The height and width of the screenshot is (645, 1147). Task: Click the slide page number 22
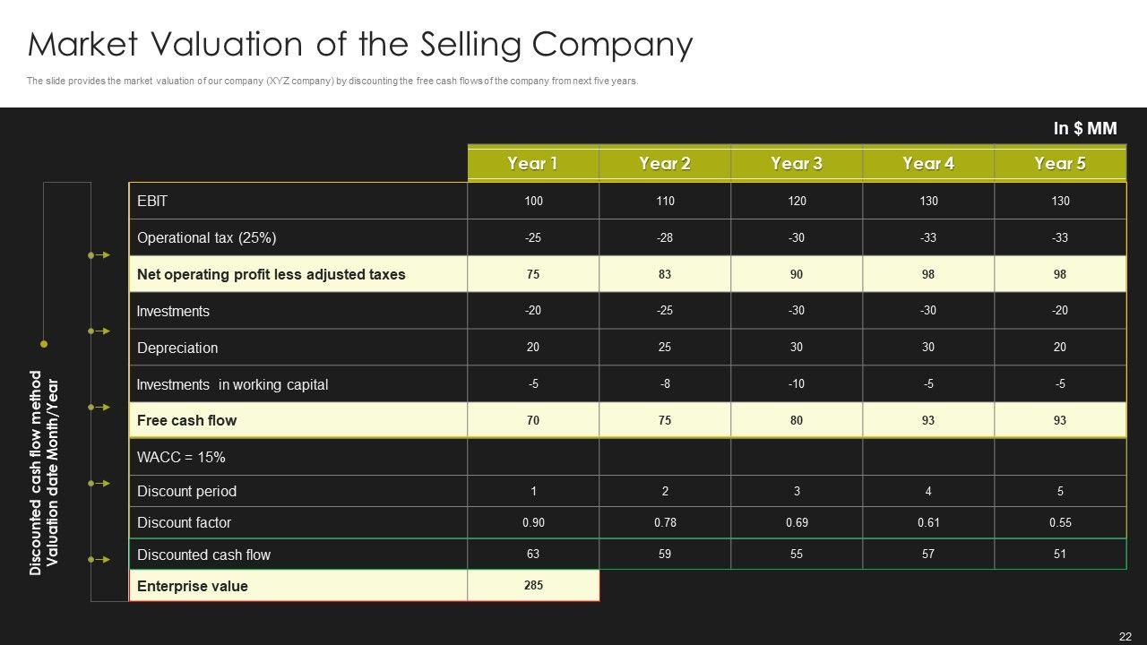point(1125,636)
